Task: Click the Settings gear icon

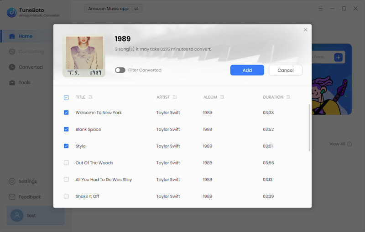Action: (12, 182)
